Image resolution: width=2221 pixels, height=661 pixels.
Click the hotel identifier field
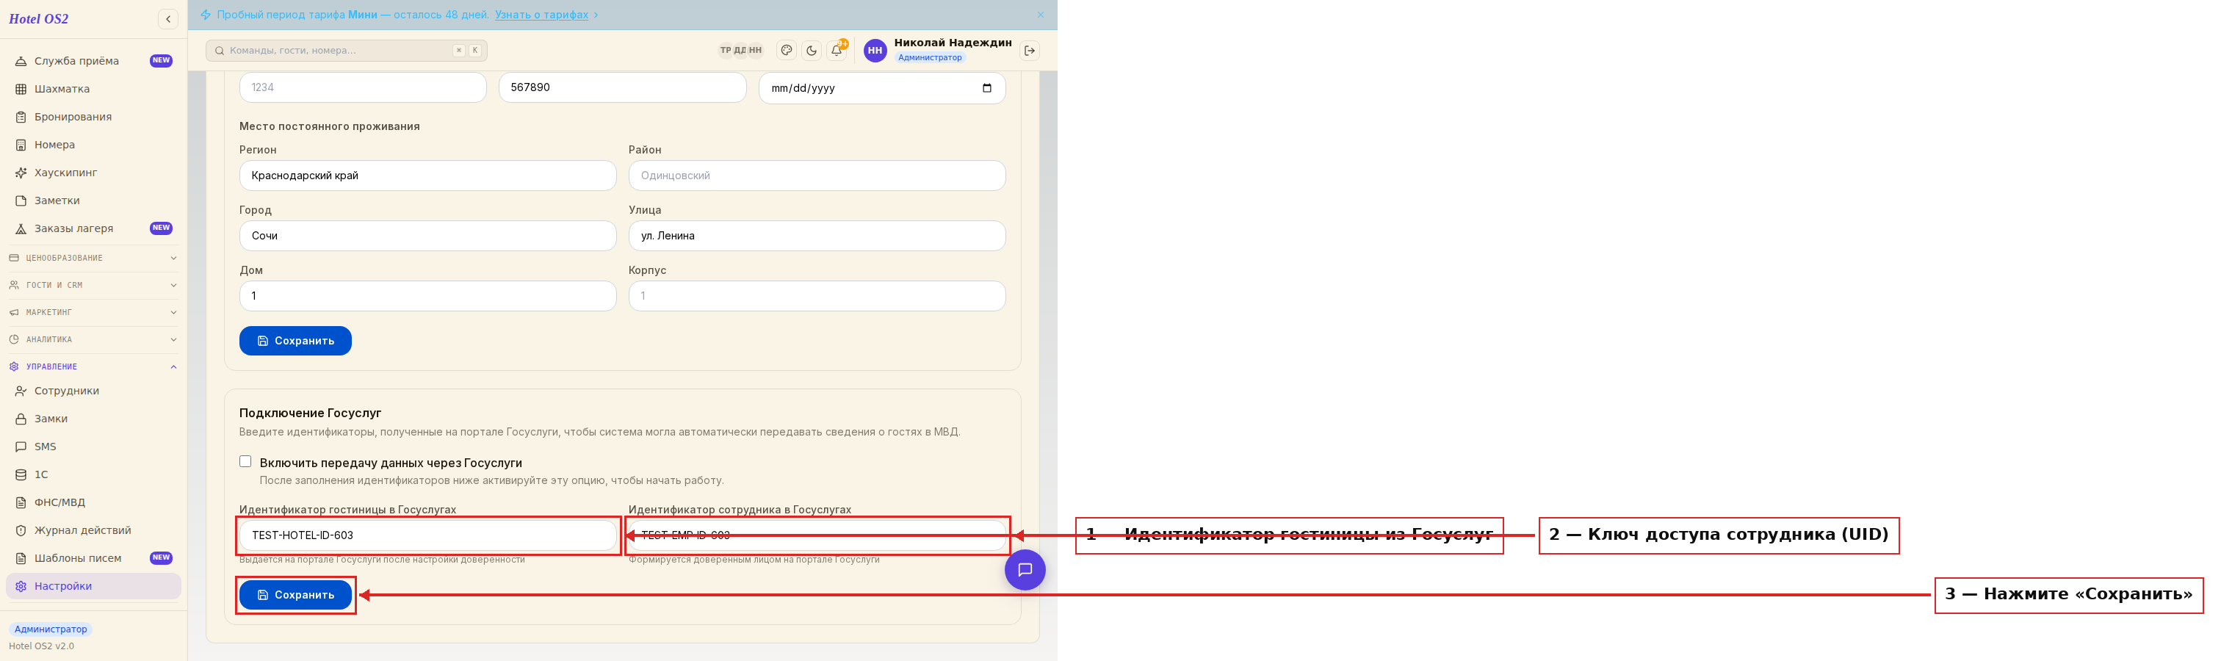pos(427,535)
